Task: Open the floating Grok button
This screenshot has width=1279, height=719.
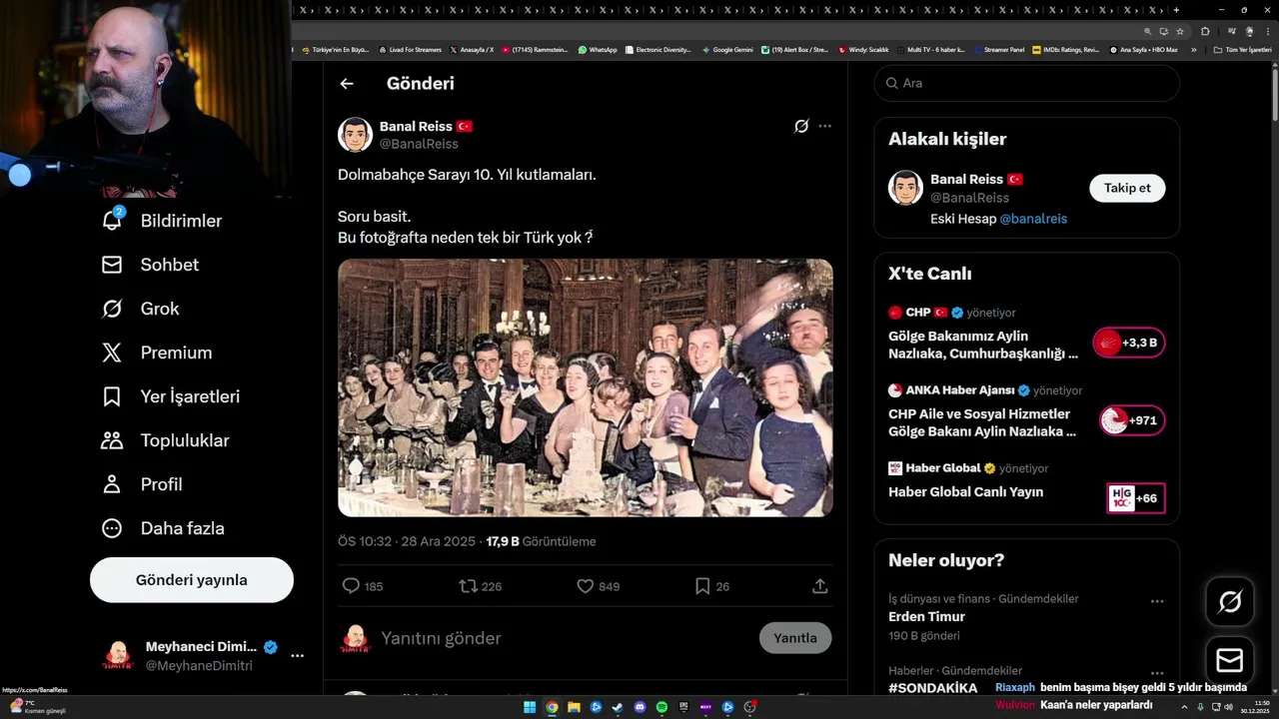Action: [1230, 602]
